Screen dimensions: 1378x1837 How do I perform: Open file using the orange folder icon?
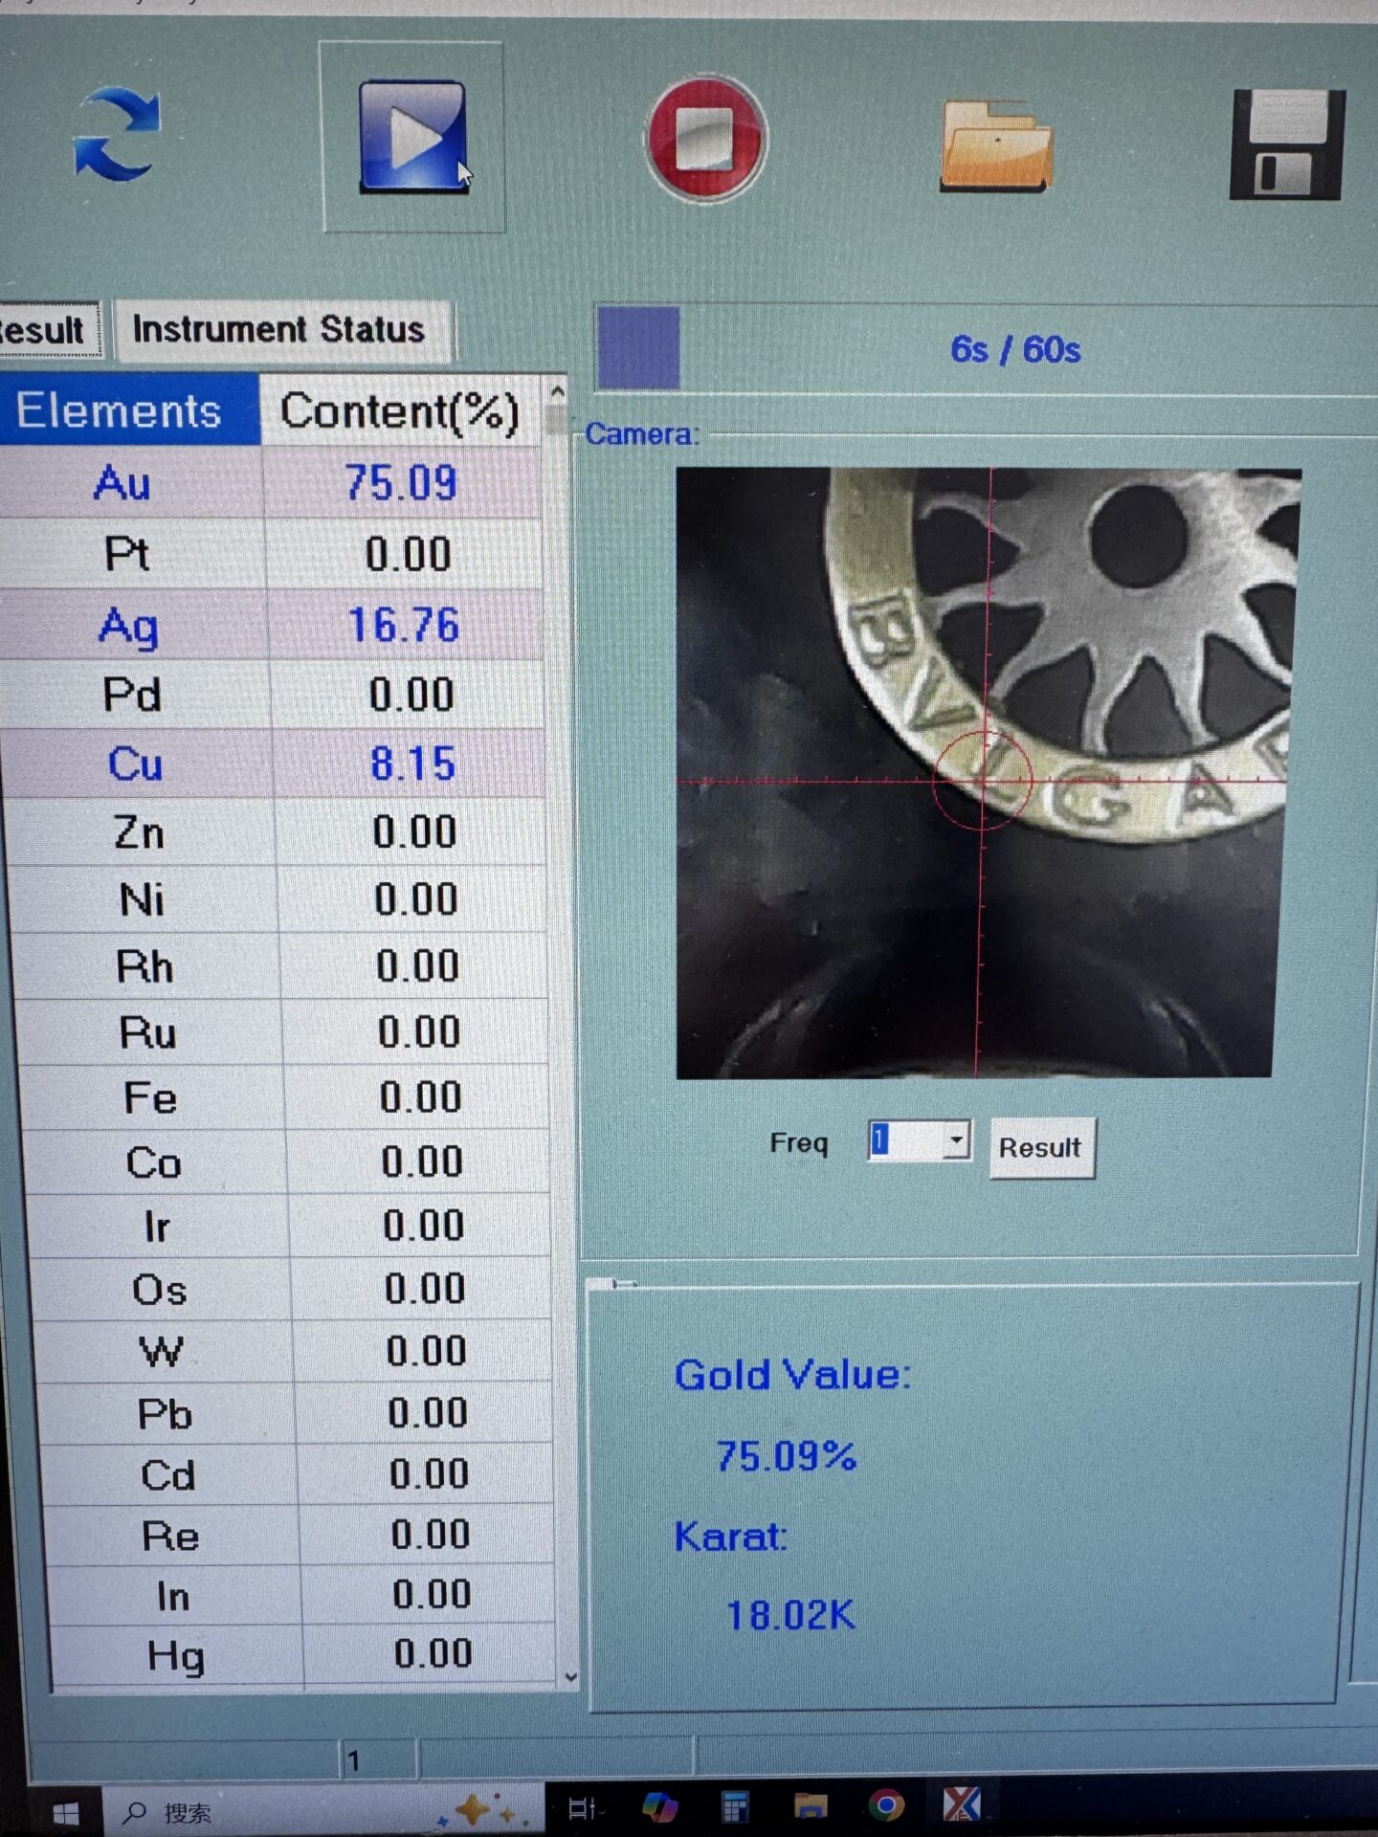[996, 145]
